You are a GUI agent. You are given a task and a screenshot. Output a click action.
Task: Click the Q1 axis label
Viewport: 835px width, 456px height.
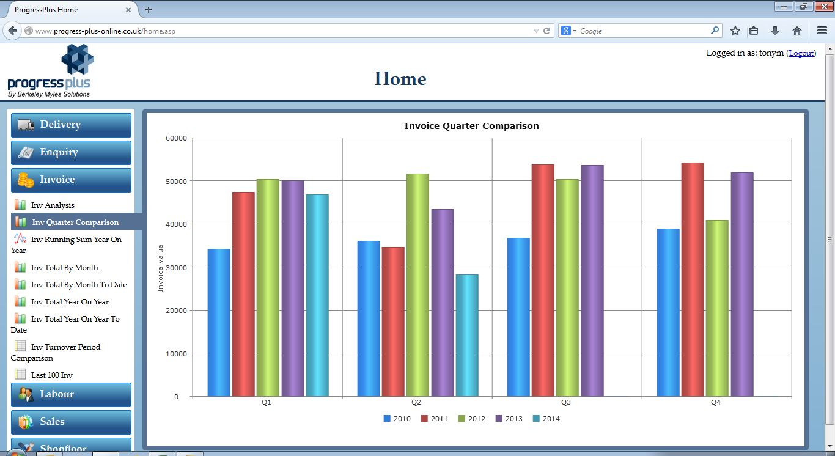pyautogui.click(x=267, y=403)
